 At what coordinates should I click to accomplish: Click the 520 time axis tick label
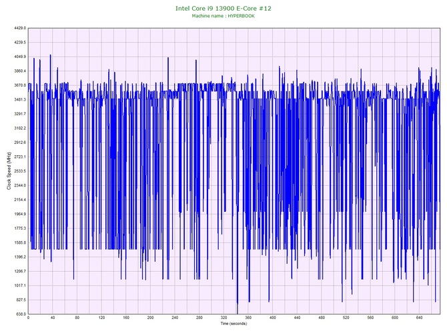pyautogui.click(x=346, y=318)
